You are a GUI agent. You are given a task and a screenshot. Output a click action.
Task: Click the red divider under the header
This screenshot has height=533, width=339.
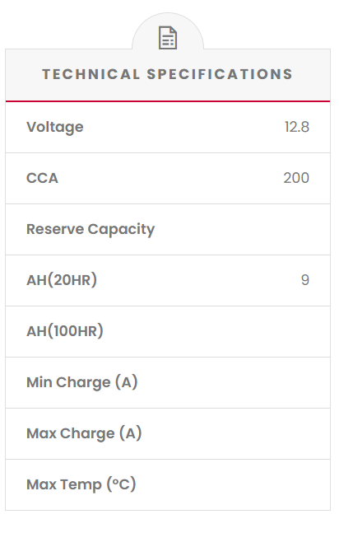[x=168, y=101]
